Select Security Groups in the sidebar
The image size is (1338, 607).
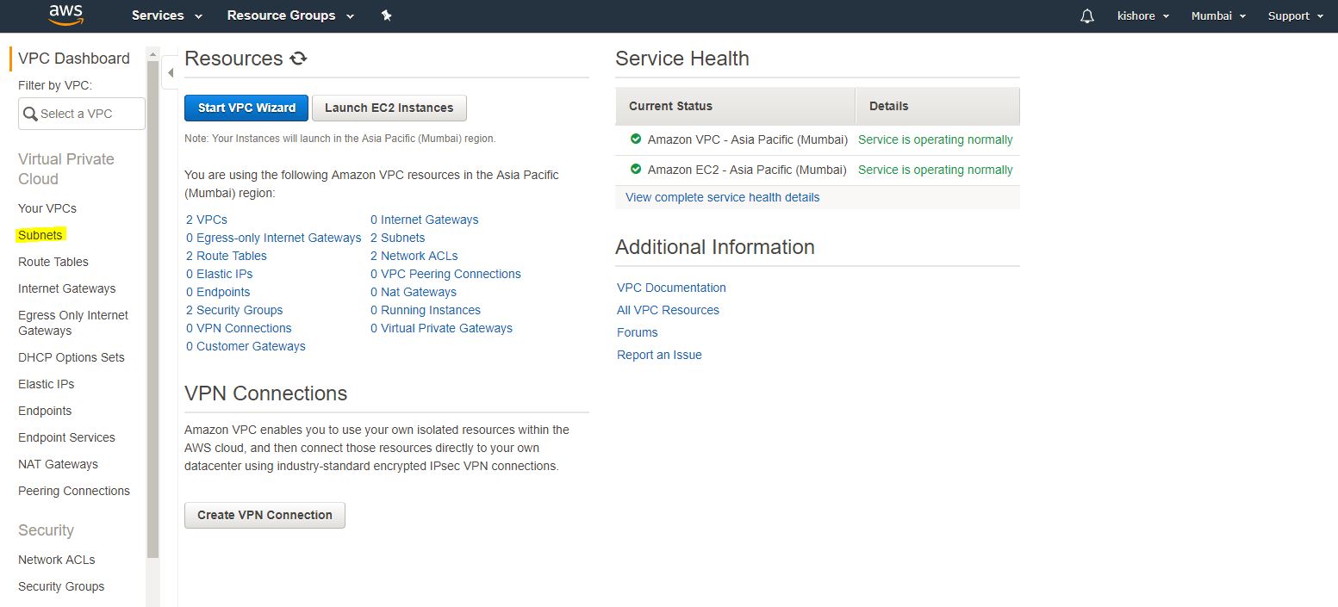tap(61, 586)
